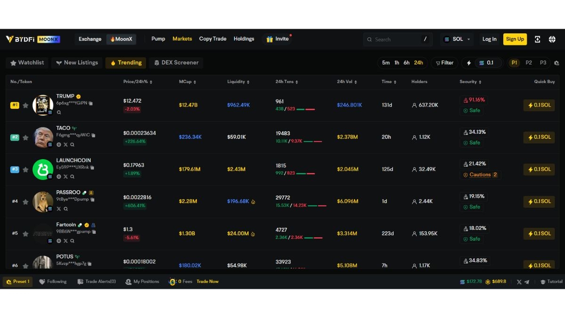Sort by Liquidity column
Viewport: 565px width, 318px height.
(238, 82)
